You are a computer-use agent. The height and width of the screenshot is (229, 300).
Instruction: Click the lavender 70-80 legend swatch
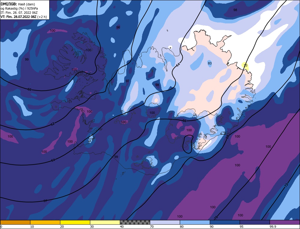(x=165, y=222)
